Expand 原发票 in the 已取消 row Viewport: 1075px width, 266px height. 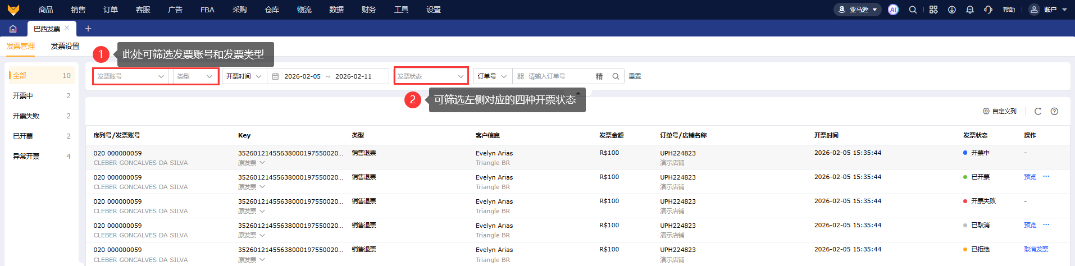pyautogui.click(x=251, y=235)
